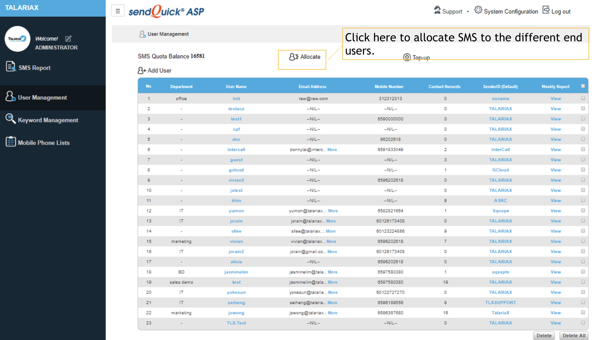Click the Talariax profile avatar
The height and width of the screenshot is (340, 597).
point(17,39)
